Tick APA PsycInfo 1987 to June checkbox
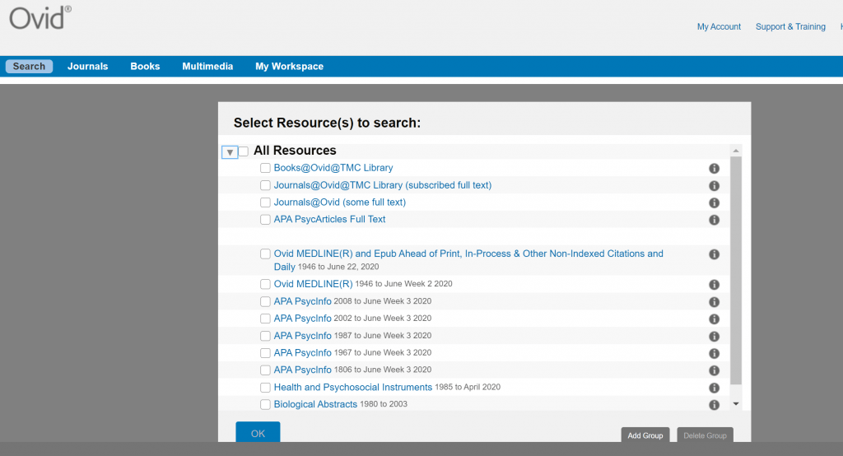This screenshot has width=843, height=456. tap(265, 336)
